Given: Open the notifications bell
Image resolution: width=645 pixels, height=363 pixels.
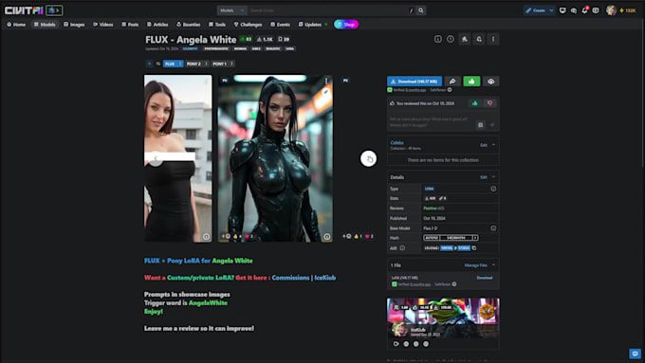Looking at the screenshot, I should coord(584,10).
